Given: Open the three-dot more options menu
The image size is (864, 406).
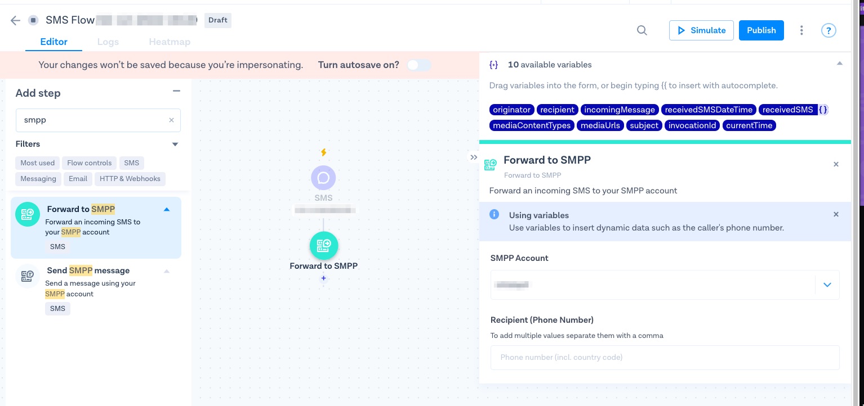Looking at the screenshot, I should (x=801, y=30).
